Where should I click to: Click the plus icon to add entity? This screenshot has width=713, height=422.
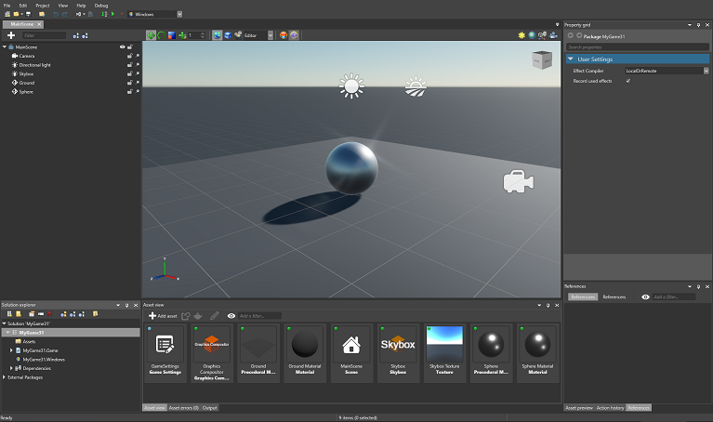point(11,35)
